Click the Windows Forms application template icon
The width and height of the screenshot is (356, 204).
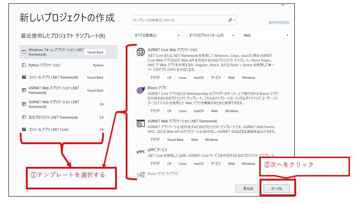click(24, 52)
